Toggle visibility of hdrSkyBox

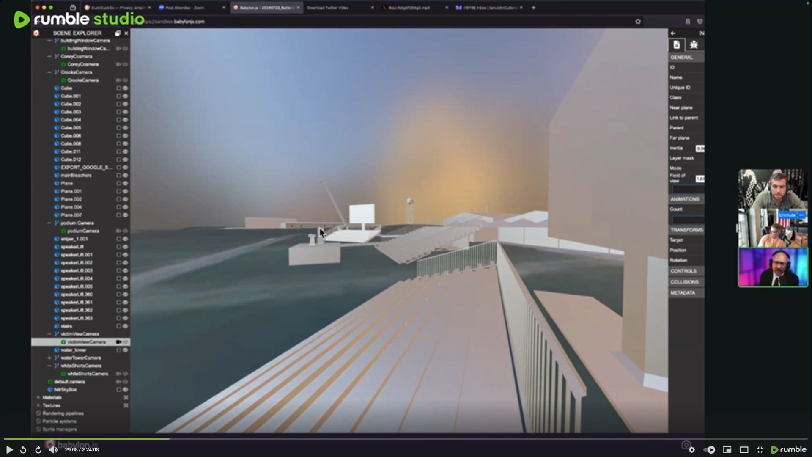click(125, 390)
